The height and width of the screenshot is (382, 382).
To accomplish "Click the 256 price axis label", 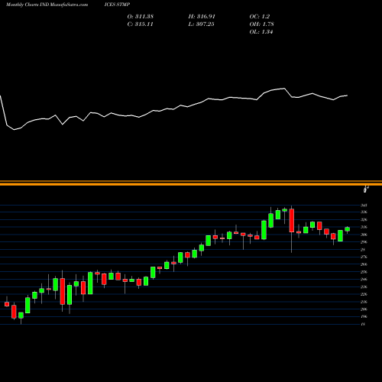I will (364, 272).
